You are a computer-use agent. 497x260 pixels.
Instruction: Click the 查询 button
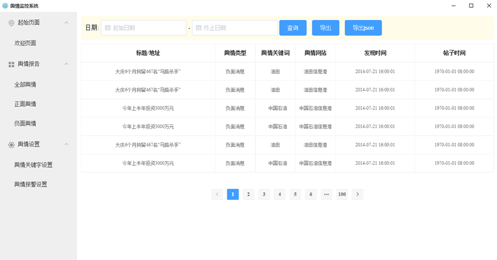tap(293, 28)
